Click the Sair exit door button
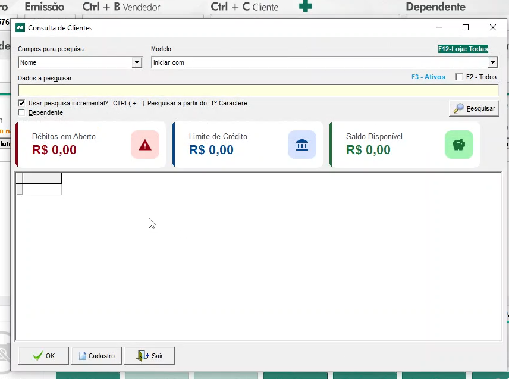Viewport: 509px width, 379px height. coord(149,356)
